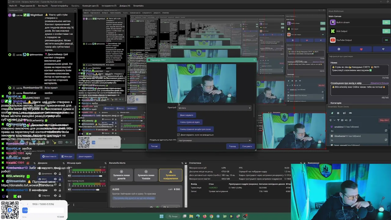Screen dimensions: 391x220
Task: Click the Kick icon beside Kick Output
Action: [x=333, y=31]
